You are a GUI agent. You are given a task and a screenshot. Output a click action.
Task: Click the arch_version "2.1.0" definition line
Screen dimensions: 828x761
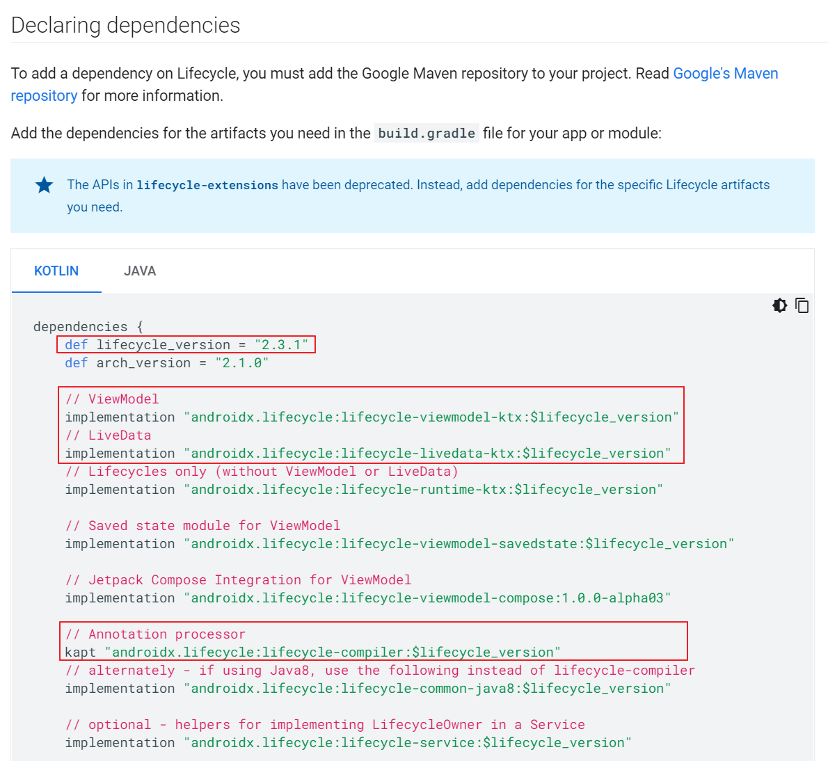[x=166, y=363]
